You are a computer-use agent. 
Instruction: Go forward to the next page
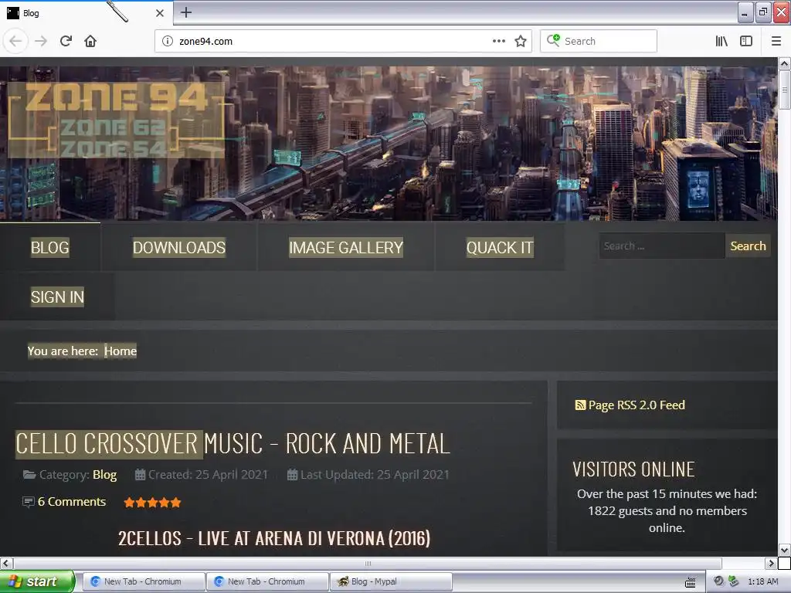click(x=41, y=41)
